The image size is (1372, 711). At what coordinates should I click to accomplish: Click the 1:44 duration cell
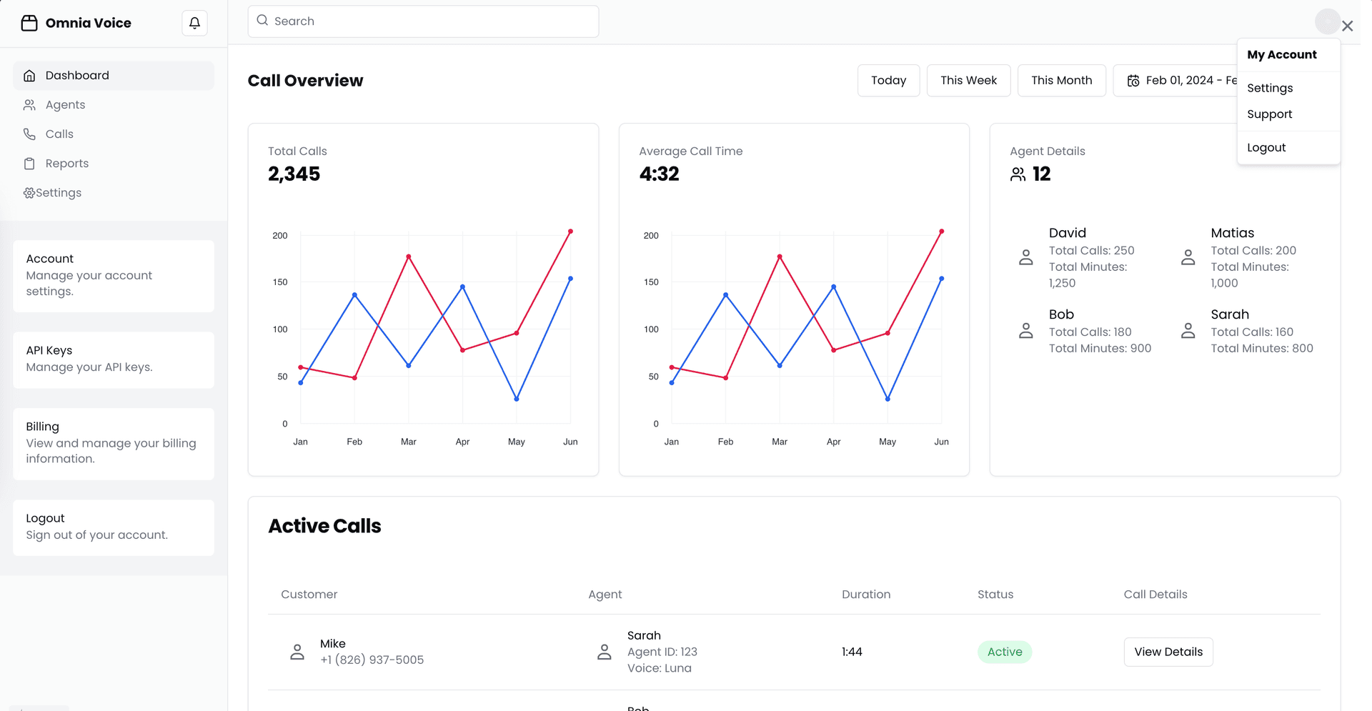(x=852, y=652)
